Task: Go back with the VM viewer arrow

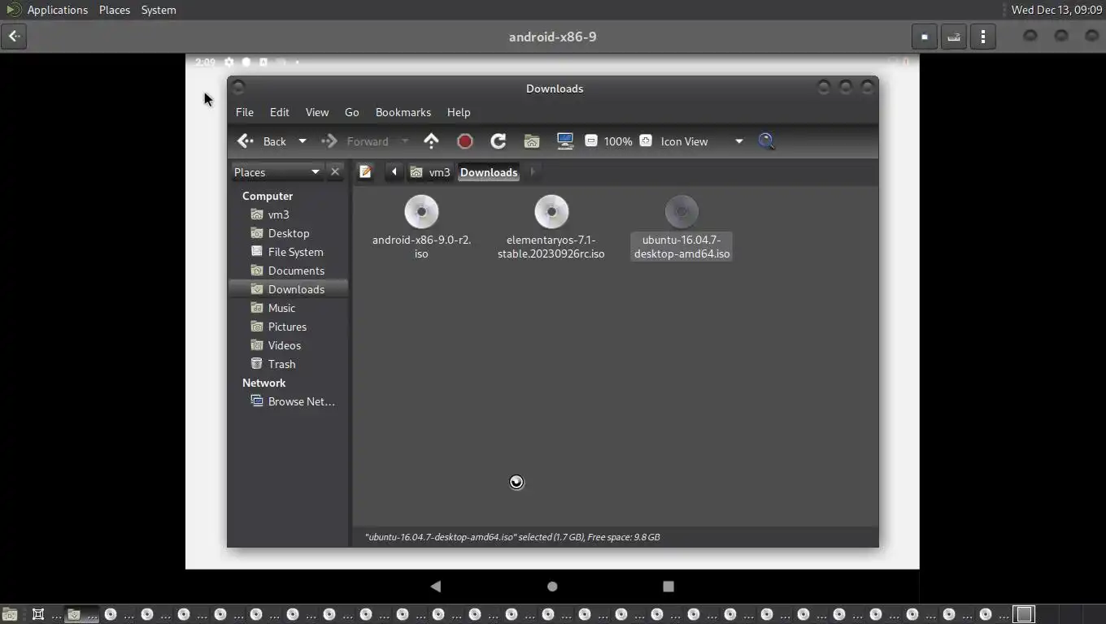Action: click(x=14, y=37)
